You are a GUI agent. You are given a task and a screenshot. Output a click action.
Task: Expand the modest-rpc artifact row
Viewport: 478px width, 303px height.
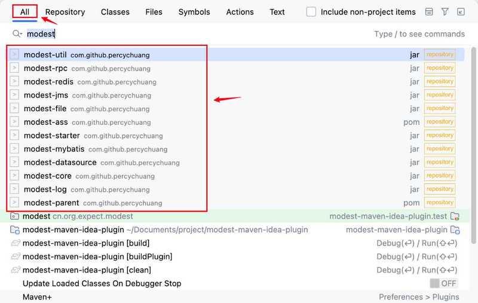point(14,68)
